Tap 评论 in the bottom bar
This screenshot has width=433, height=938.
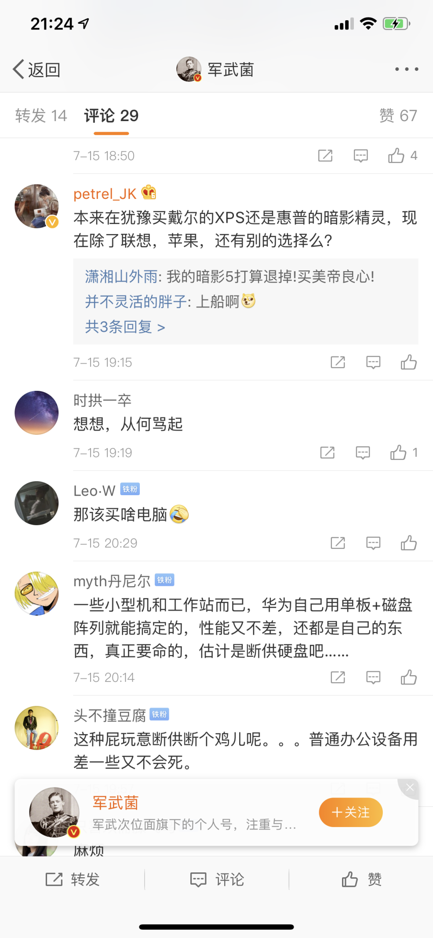click(217, 879)
